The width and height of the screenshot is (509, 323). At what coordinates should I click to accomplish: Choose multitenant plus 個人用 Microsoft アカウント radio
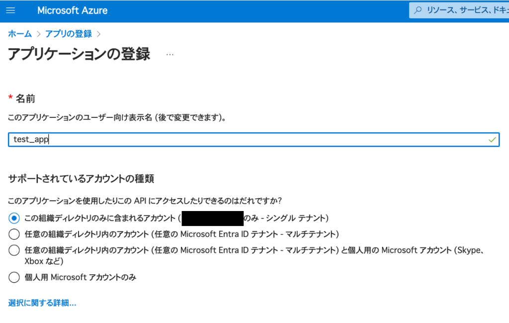tap(14, 250)
